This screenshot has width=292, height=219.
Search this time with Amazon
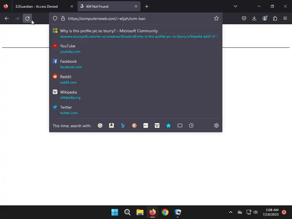[111, 125]
